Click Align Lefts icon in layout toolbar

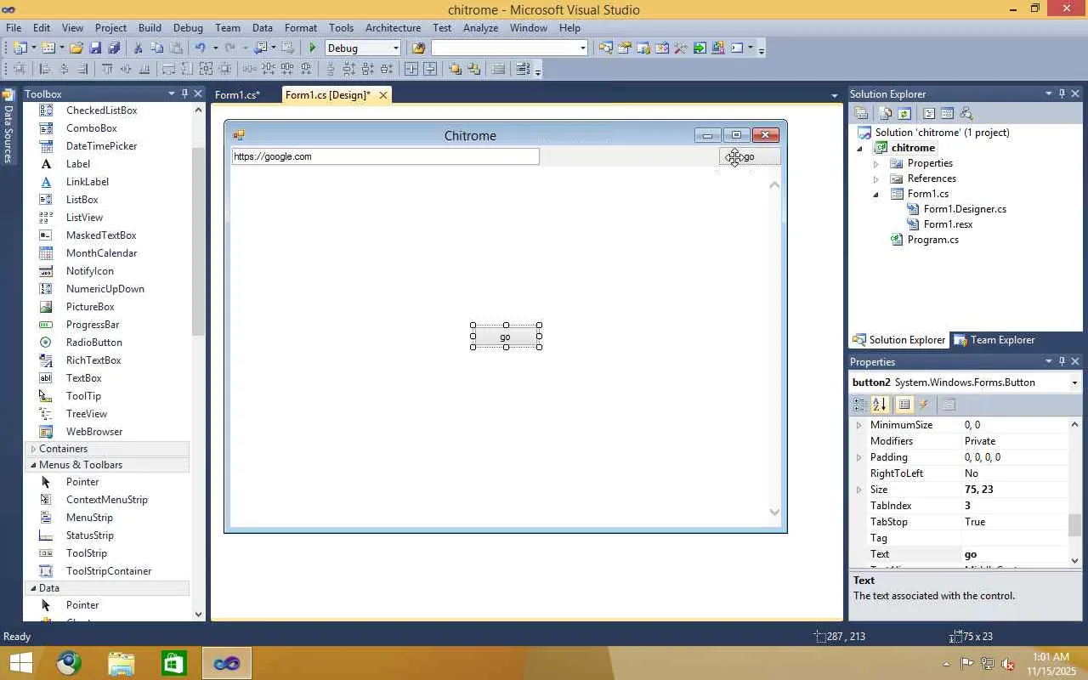[x=45, y=70]
